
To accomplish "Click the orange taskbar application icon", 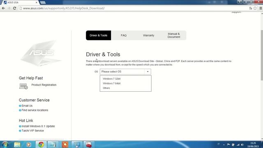I will point(65,144).
